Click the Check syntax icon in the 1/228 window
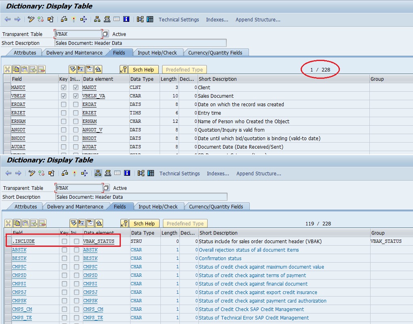The width and height of the screenshot is (413, 324). click(x=64, y=19)
